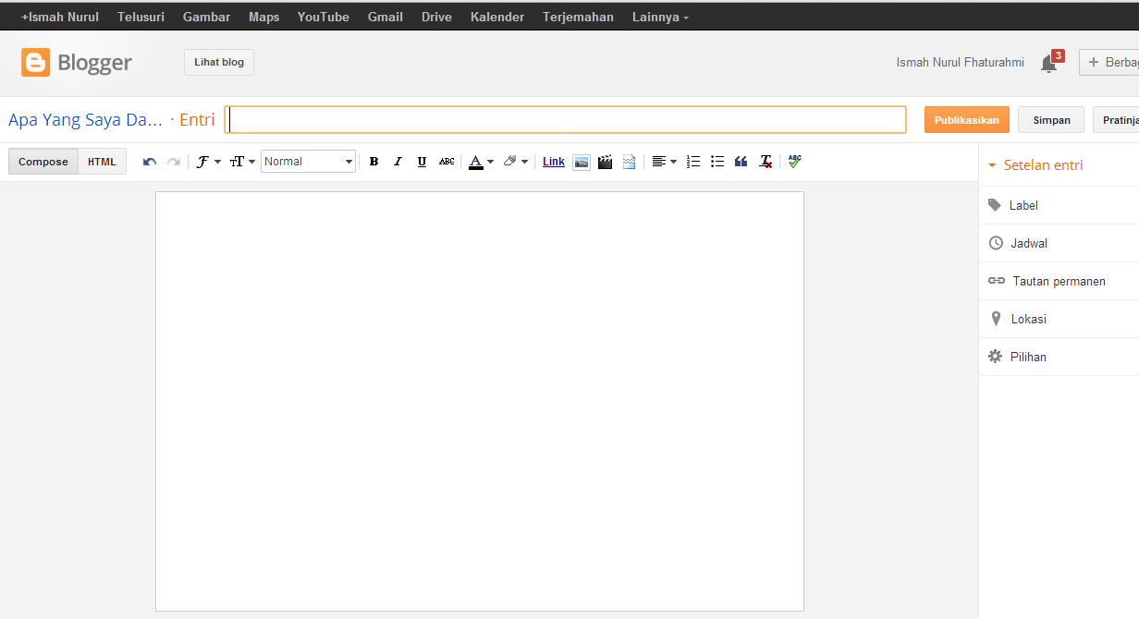This screenshot has height=619, width=1139.
Task: Switch to Compose editor mode
Action: (x=43, y=162)
